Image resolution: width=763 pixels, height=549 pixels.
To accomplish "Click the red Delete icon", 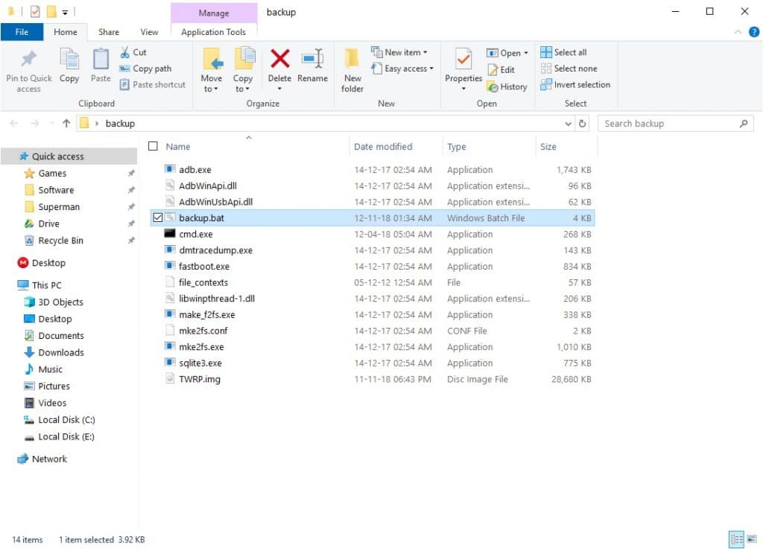I will pos(280,59).
